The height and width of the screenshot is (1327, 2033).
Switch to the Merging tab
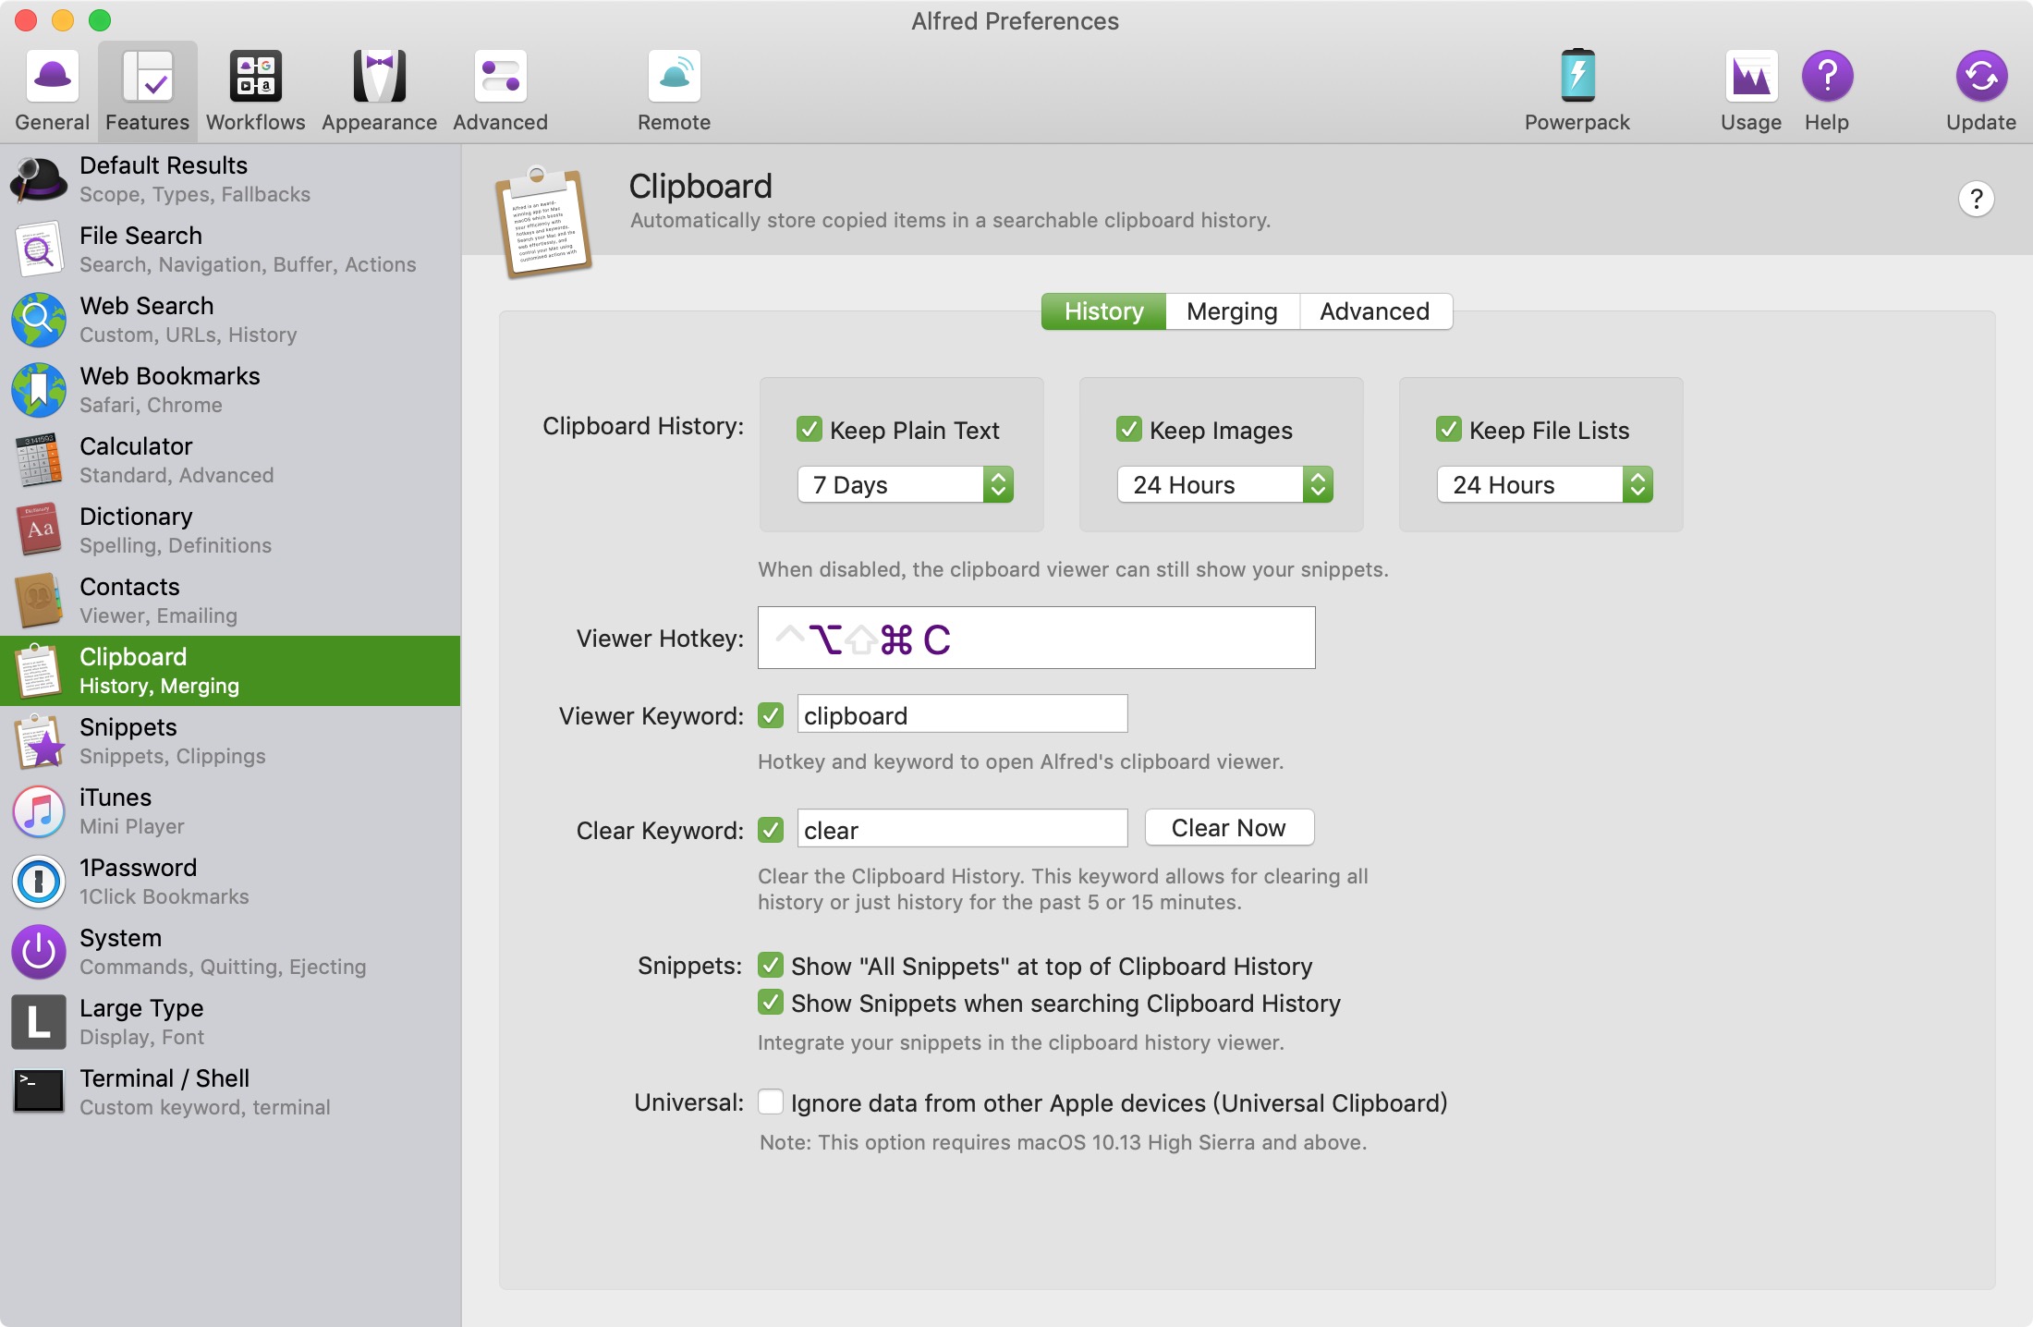coord(1232,311)
